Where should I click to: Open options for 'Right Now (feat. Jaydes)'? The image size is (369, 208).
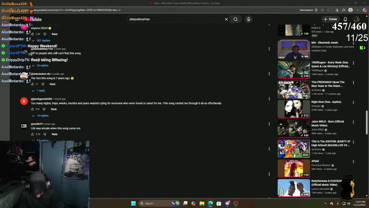point(353,102)
